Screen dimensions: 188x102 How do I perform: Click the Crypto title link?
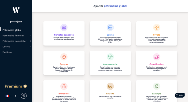(157, 35)
